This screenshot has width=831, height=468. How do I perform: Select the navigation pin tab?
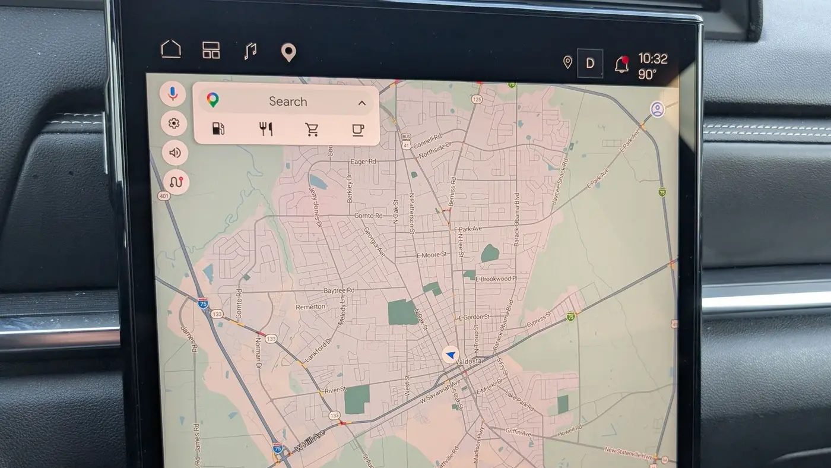coord(288,53)
